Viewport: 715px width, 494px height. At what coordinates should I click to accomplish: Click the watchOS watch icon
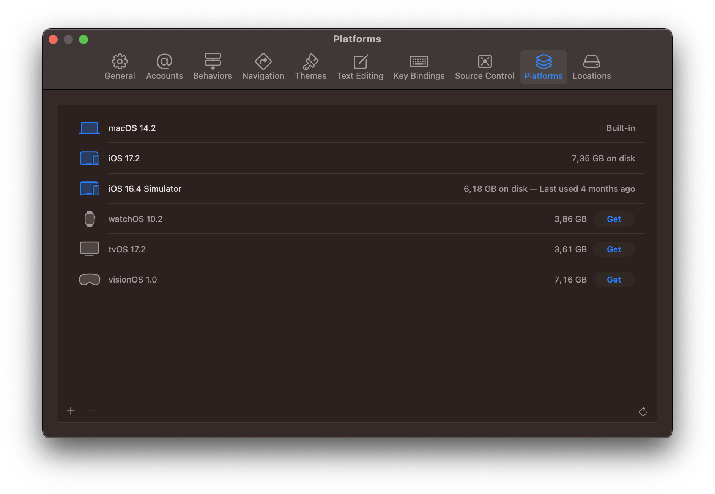pos(89,219)
